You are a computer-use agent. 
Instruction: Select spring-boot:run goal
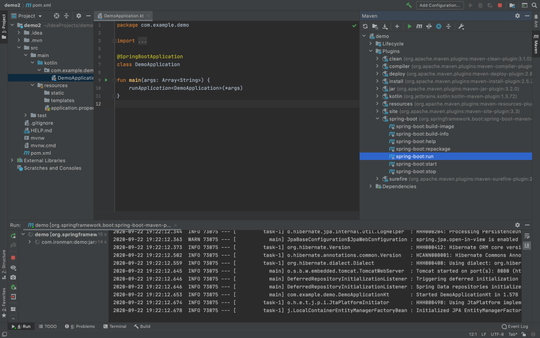[446, 156]
